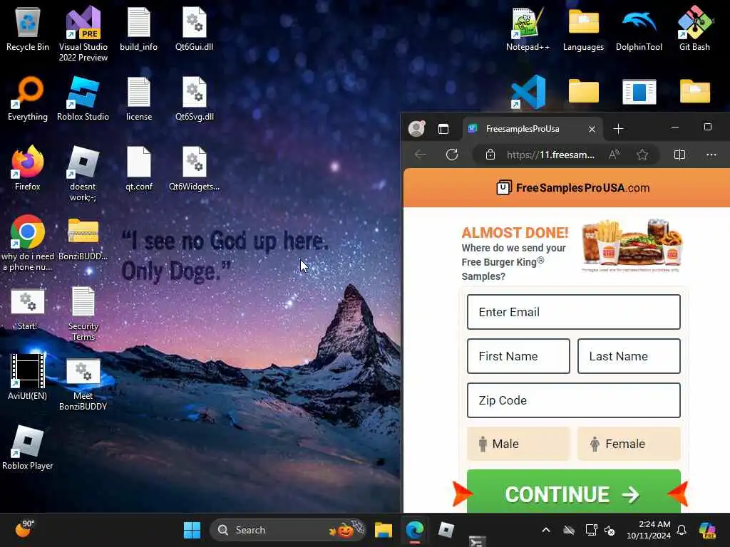Click the Zip Code field
This screenshot has height=547, width=730.
coord(574,400)
